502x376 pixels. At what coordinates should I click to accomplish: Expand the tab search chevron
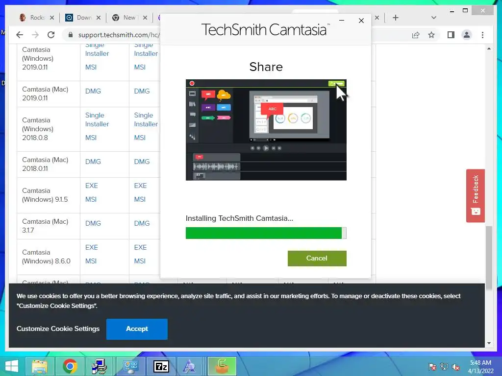pyautogui.click(x=434, y=18)
